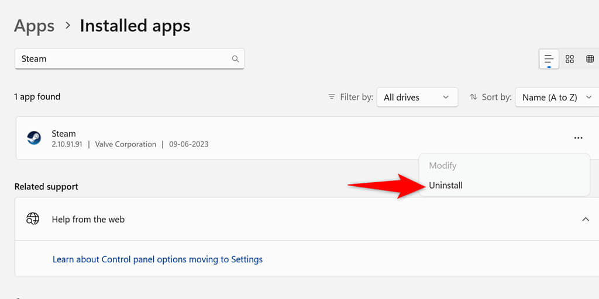Open the three-dot menu for Steam
The width and height of the screenshot is (599, 299).
point(578,138)
